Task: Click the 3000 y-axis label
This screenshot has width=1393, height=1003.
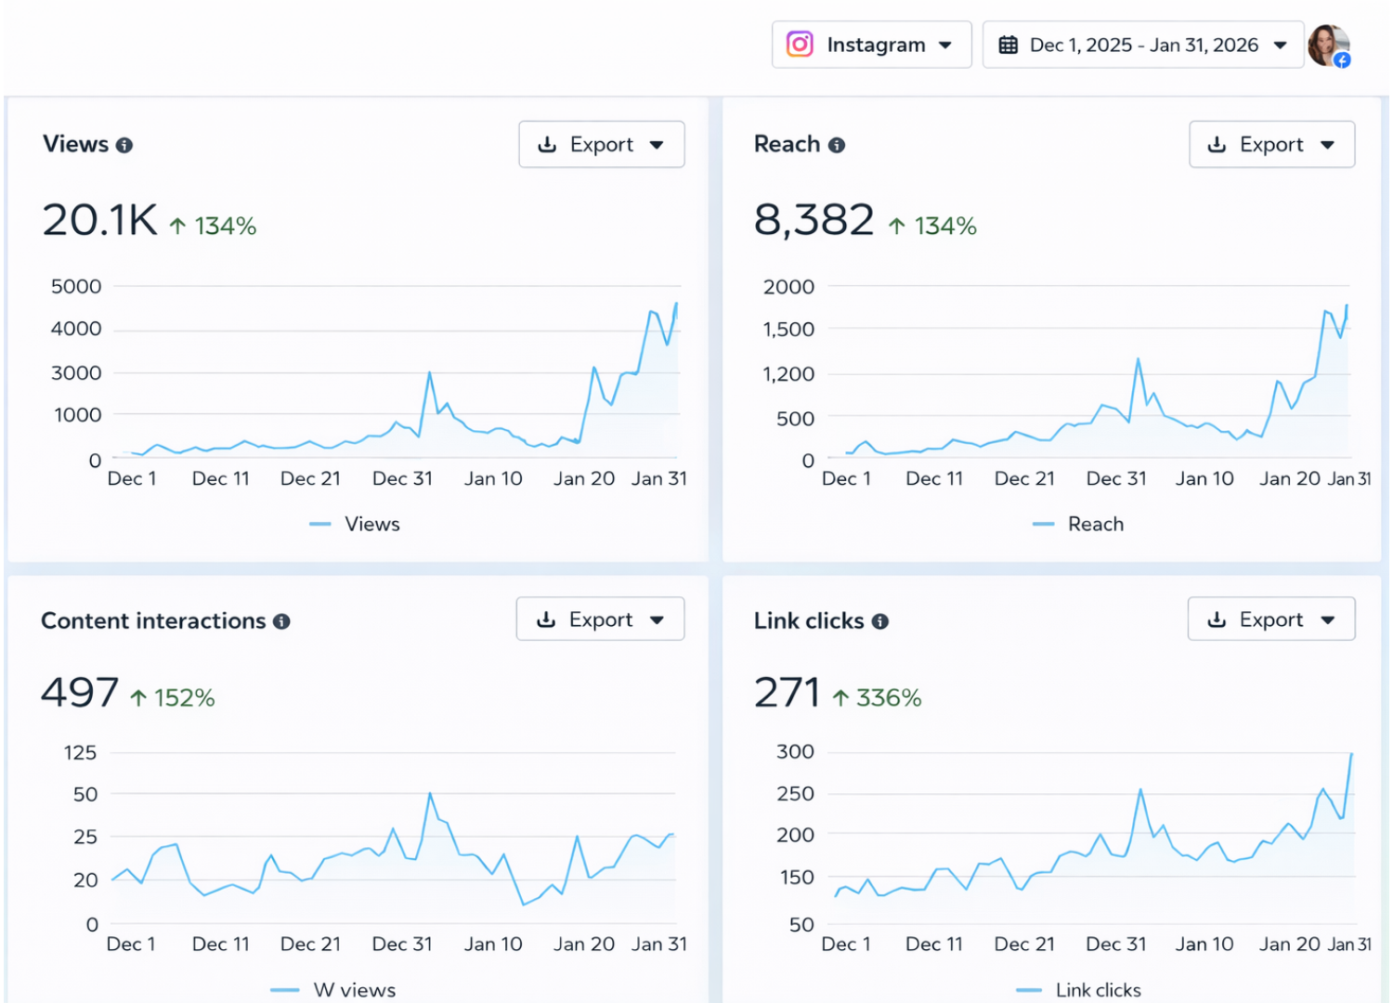Action: pyautogui.click(x=76, y=372)
